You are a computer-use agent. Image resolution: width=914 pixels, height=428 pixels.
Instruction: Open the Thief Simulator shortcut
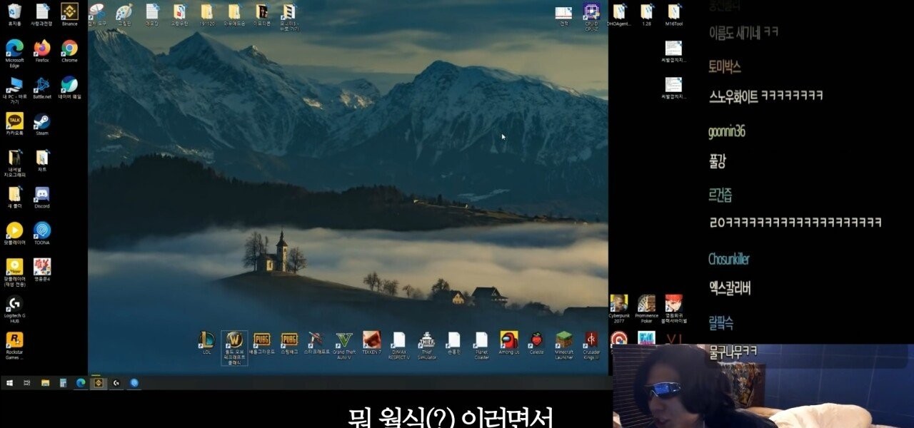[427, 340]
